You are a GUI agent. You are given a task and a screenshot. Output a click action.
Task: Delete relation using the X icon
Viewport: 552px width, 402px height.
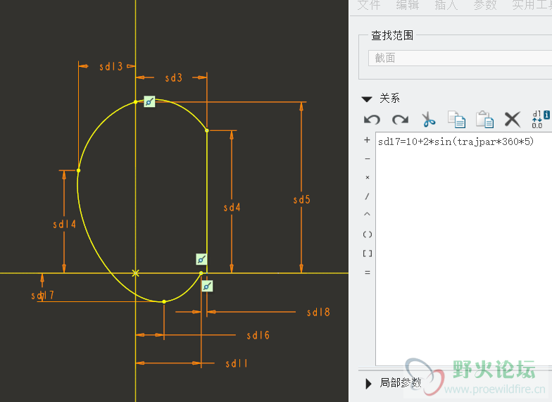pyautogui.click(x=513, y=120)
